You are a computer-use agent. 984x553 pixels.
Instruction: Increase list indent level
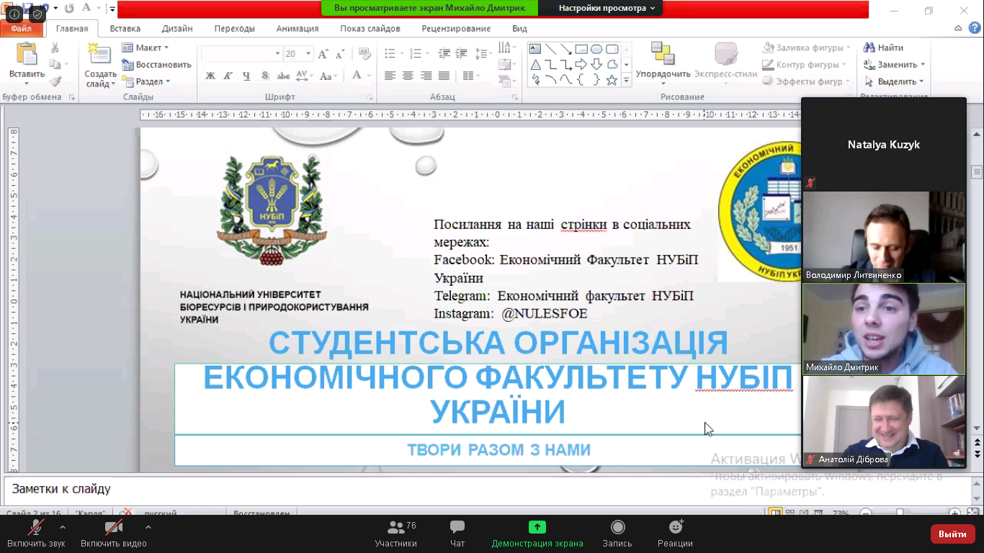[462, 53]
